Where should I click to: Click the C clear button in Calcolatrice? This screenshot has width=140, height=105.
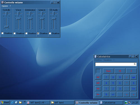(131, 71)
